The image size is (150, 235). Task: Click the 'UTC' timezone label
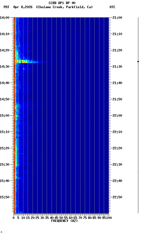click(112, 7)
